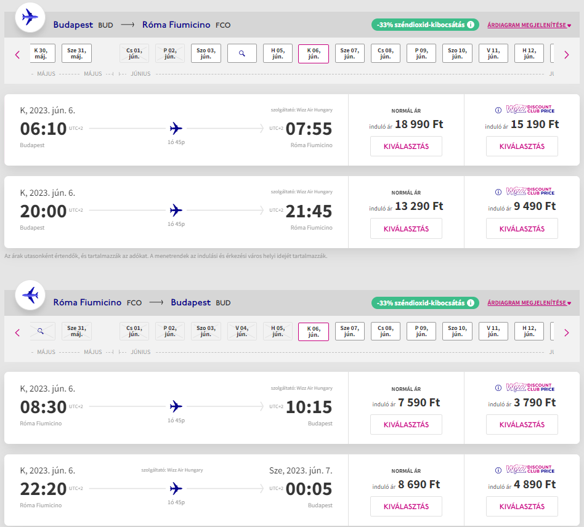Click the plane icon on the 08:30 flight line

[x=176, y=406]
